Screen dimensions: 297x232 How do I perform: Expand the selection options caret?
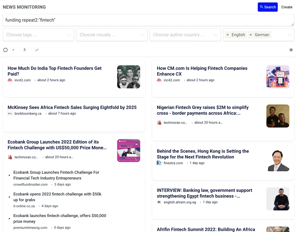pos(13,50)
